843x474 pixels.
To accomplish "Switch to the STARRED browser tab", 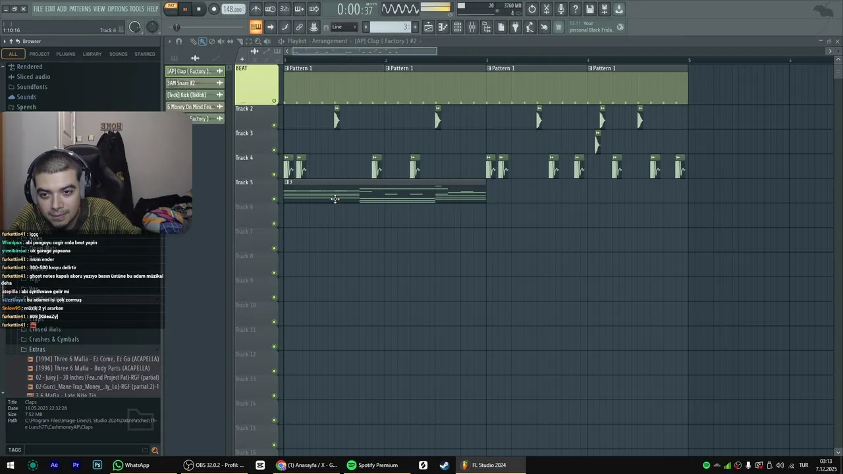I will 145,54.
